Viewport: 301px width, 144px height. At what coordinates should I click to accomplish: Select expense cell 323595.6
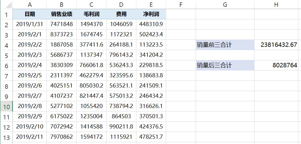point(121,76)
